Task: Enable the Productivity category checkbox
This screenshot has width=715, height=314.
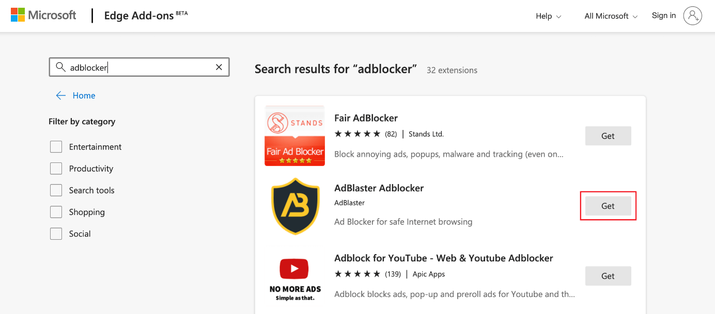Action: [56, 169]
